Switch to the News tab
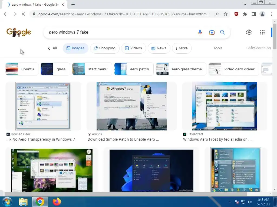Screen dimensions: 277x207 [159, 48]
